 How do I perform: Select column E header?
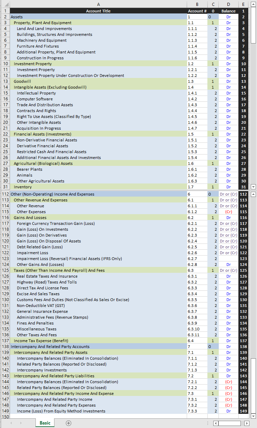pos(244,4)
